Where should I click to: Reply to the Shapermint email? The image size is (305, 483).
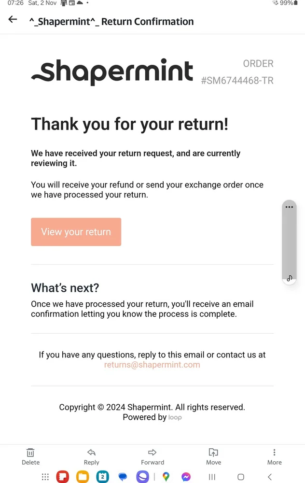91,456
